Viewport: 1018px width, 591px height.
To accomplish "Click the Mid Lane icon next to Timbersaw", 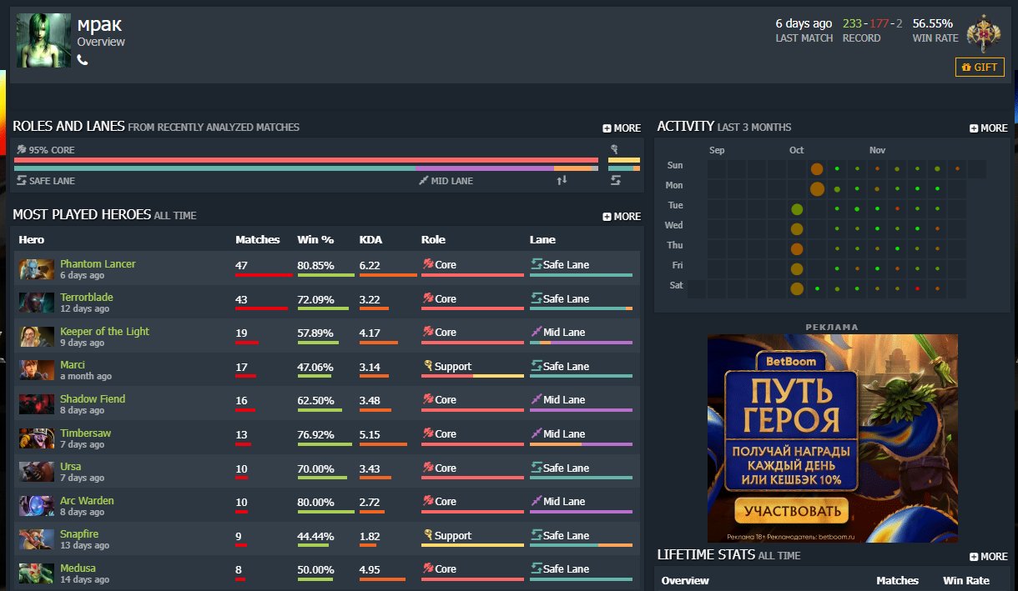I will tap(535, 433).
